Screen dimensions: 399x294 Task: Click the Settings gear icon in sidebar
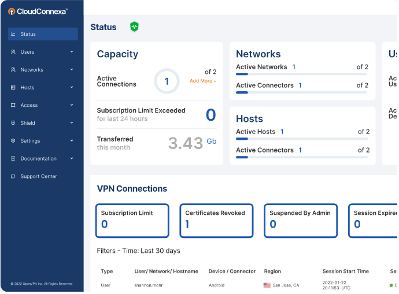pos(13,141)
